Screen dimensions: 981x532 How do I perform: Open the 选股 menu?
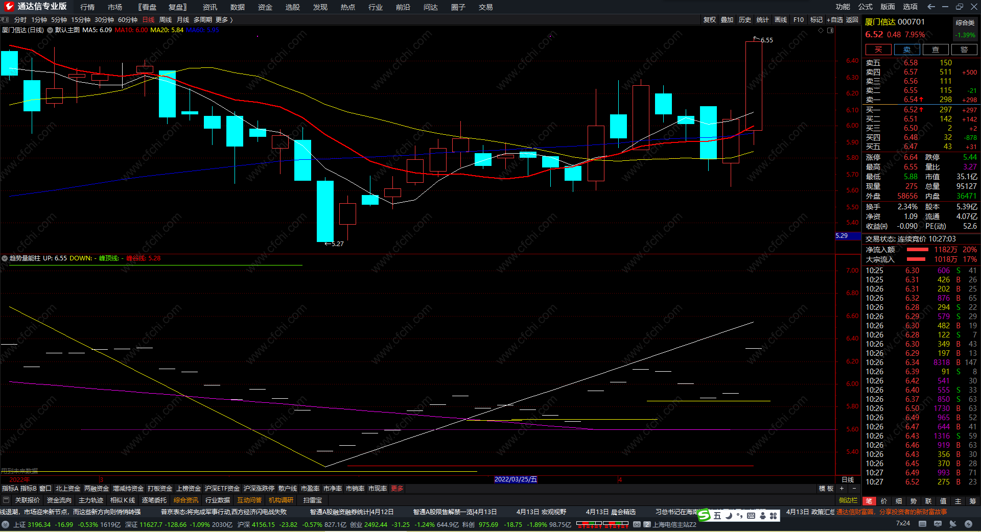tap(293, 7)
